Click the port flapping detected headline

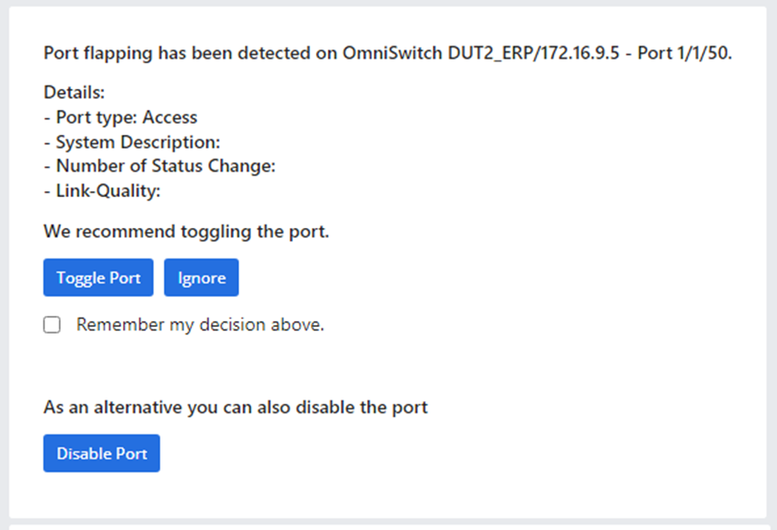click(x=388, y=54)
